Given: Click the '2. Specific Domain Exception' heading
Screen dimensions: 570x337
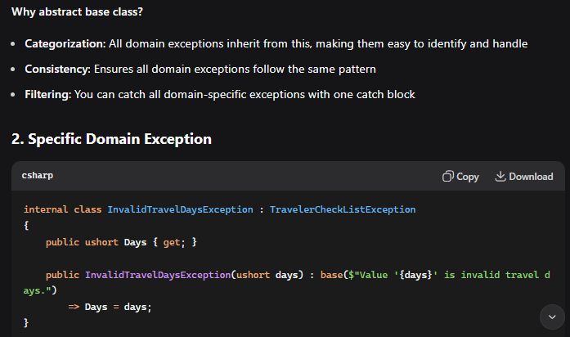Looking at the screenshot, I should click(x=111, y=139).
